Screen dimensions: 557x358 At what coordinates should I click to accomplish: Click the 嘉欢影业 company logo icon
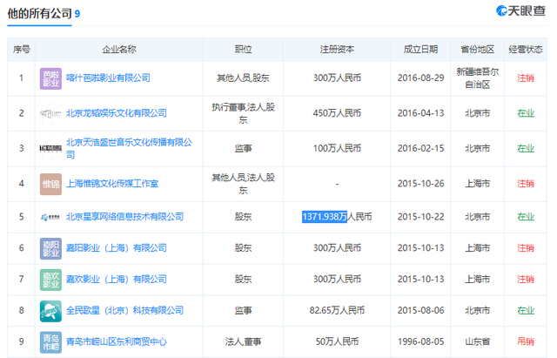click(x=50, y=280)
